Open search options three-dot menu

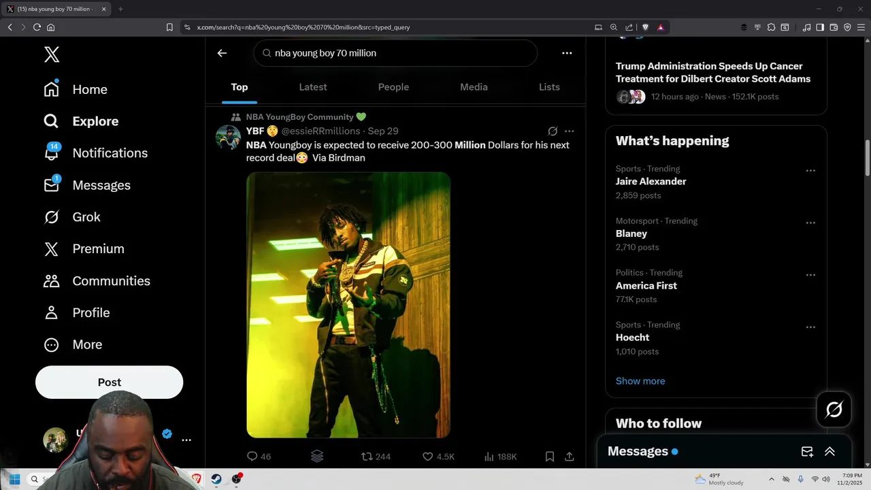tap(567, 53)
